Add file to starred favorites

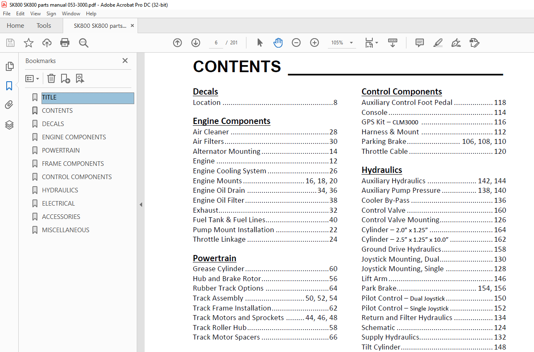(28, 43)
